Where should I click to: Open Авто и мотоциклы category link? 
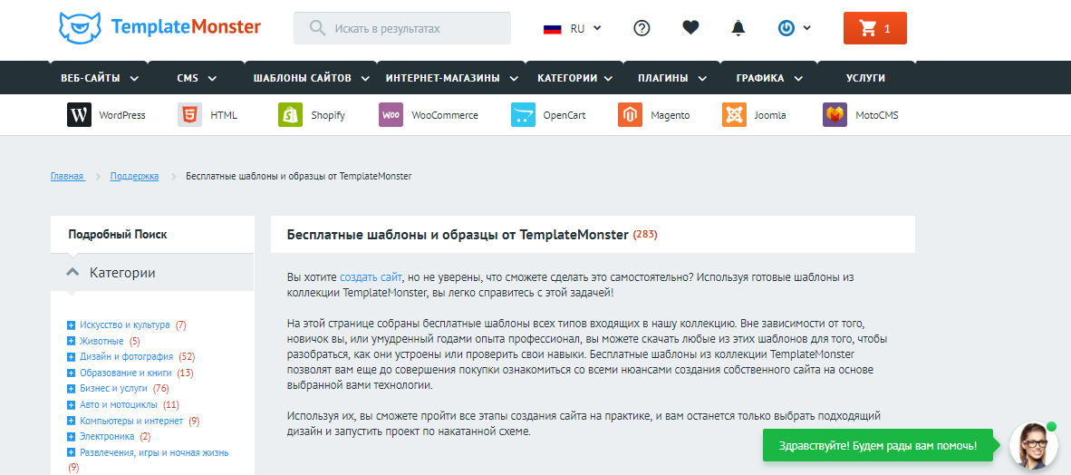tap(120, 404)
